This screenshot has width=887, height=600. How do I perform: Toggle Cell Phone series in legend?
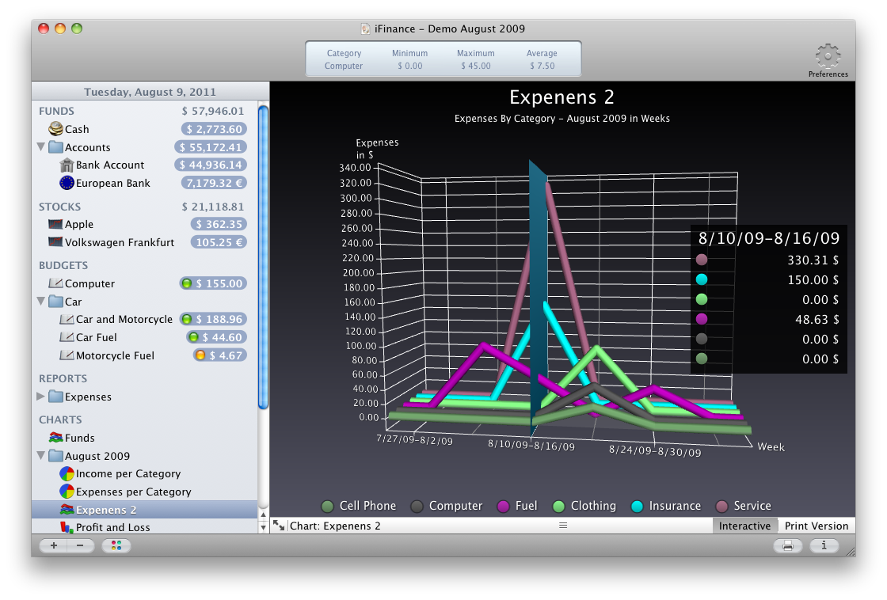pyautogui.click(x=359, y=506)
